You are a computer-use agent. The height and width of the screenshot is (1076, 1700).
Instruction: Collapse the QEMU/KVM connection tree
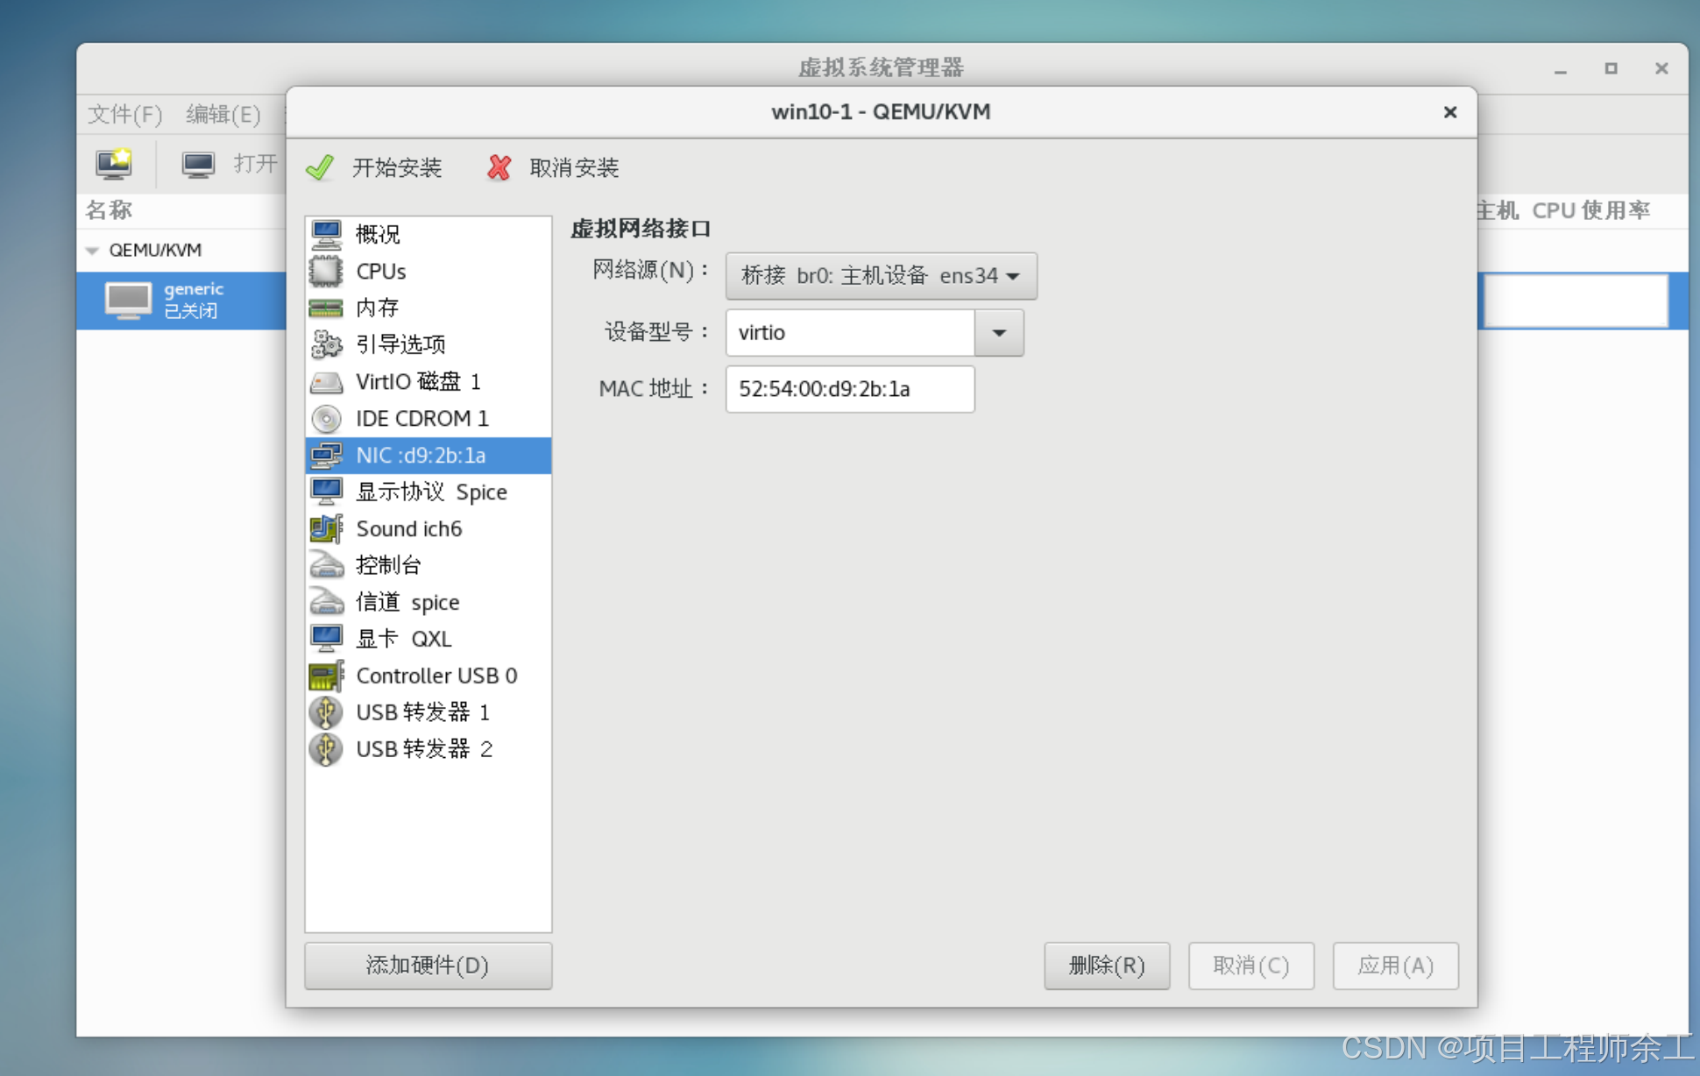tap(92, 251)
